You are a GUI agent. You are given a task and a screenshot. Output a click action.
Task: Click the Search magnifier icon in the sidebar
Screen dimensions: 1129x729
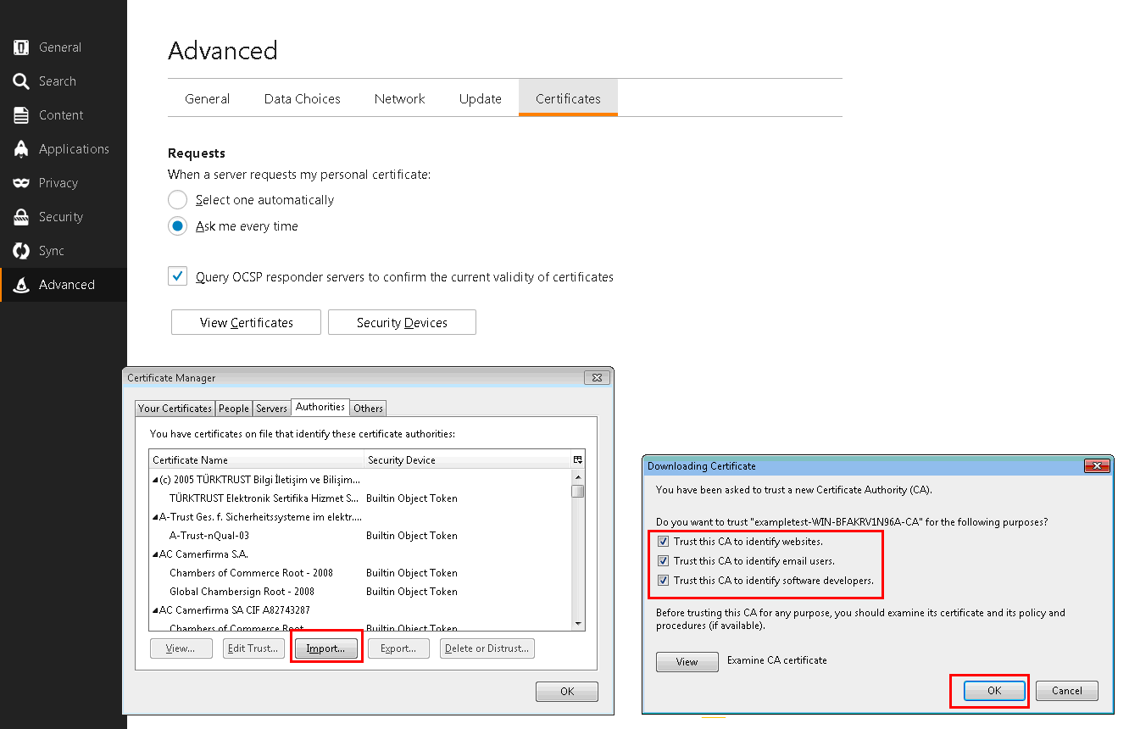point(21,81)
